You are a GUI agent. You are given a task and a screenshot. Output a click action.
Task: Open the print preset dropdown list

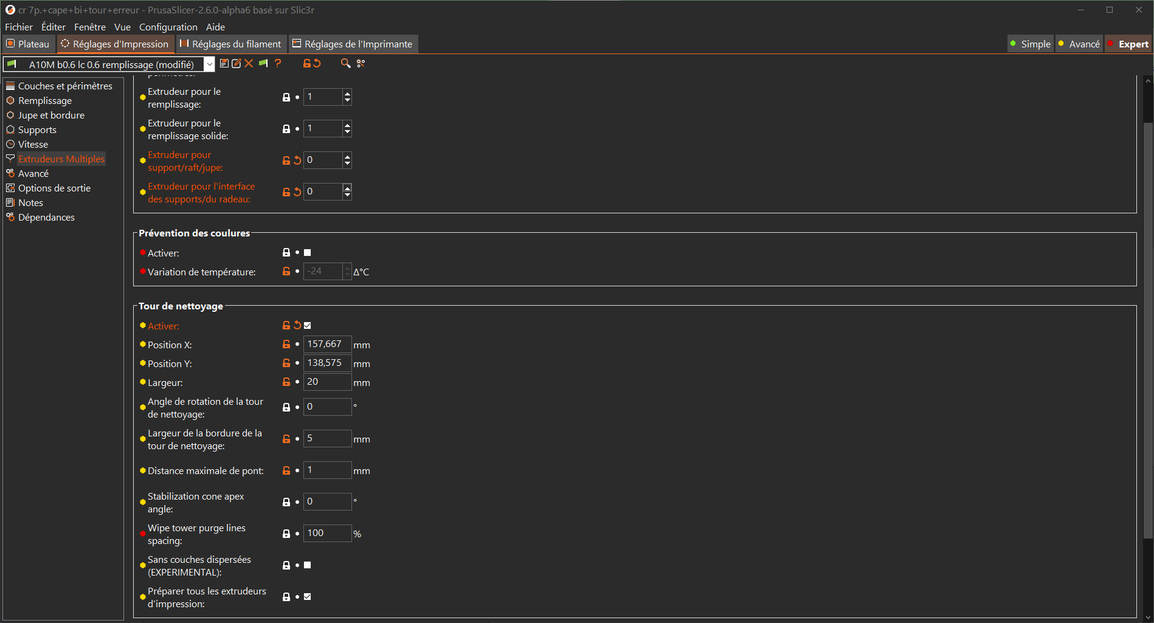pyautogui.click(x=209, y=63)
